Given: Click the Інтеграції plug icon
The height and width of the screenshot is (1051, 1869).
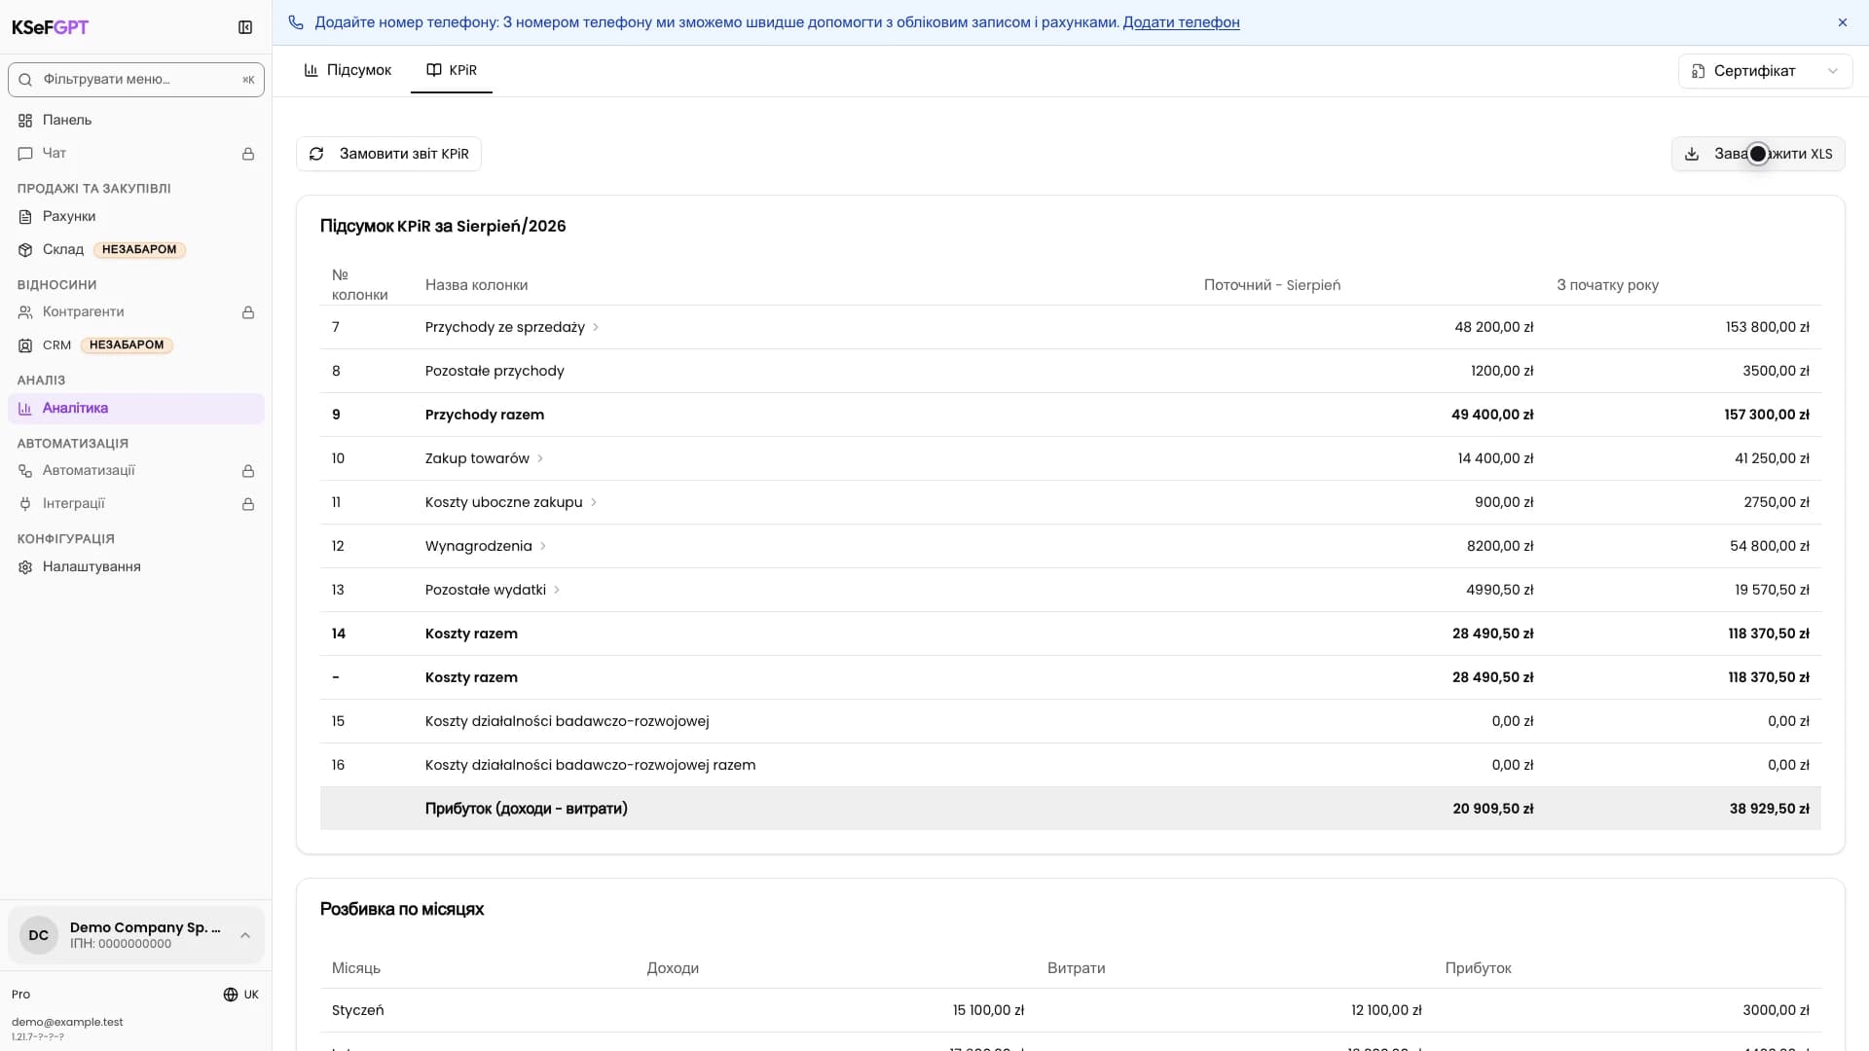Looking at the screenshot, I should 25,504.
